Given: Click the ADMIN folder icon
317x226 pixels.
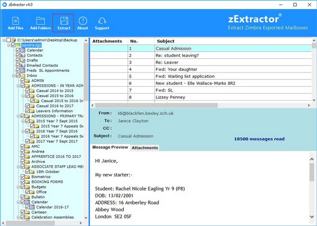Looking at the screenshot, I should coord(27,80).
